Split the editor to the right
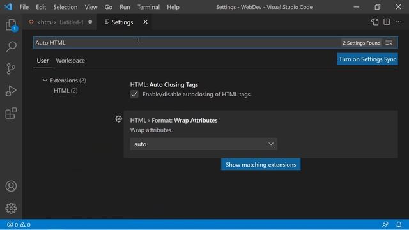Image resolution: width=409 pixels, height=230 pixels. (x=387, y=22)
